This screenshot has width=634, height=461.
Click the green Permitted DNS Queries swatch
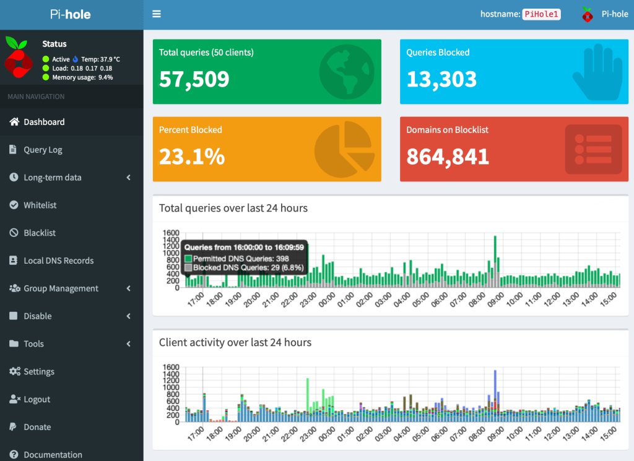(x=188, y=258)
